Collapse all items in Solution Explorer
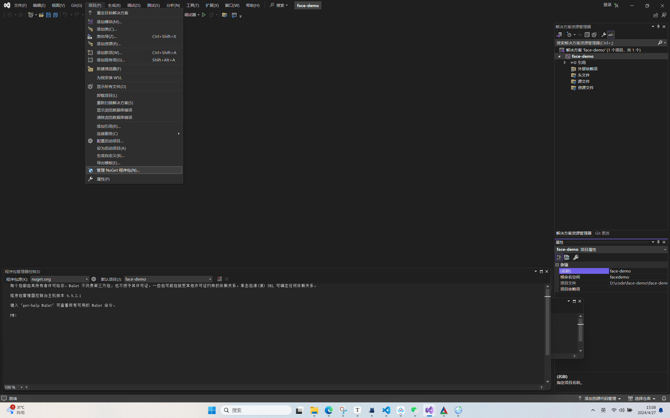The width and height of the screenshot is (670, 418). [x=588, y=34]
